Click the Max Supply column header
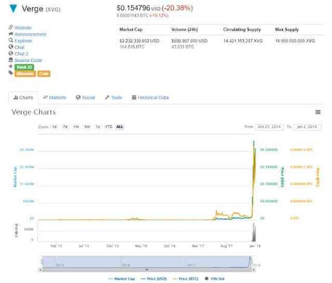This screenshot has width=332, height=283. click(x=287, y=30)
